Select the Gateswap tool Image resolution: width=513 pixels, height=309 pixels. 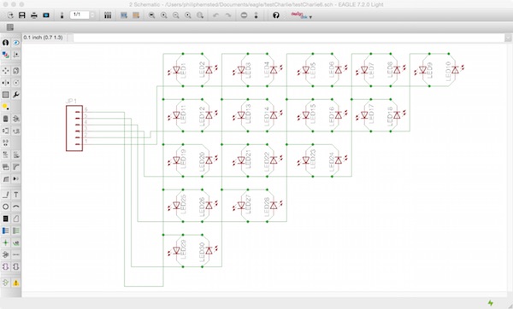6,143
